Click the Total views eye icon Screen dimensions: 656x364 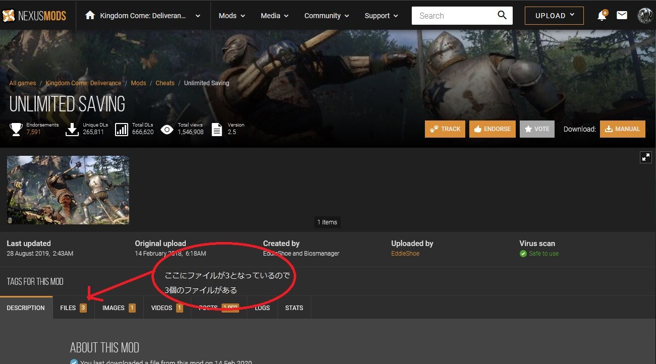(x=167, y=130)
